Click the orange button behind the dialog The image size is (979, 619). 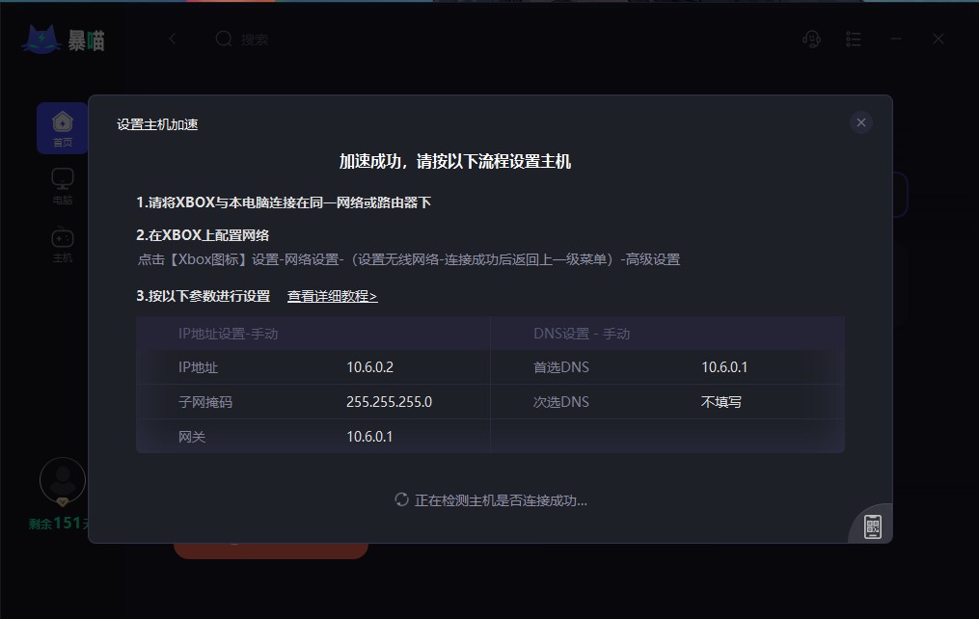point(271,551)
